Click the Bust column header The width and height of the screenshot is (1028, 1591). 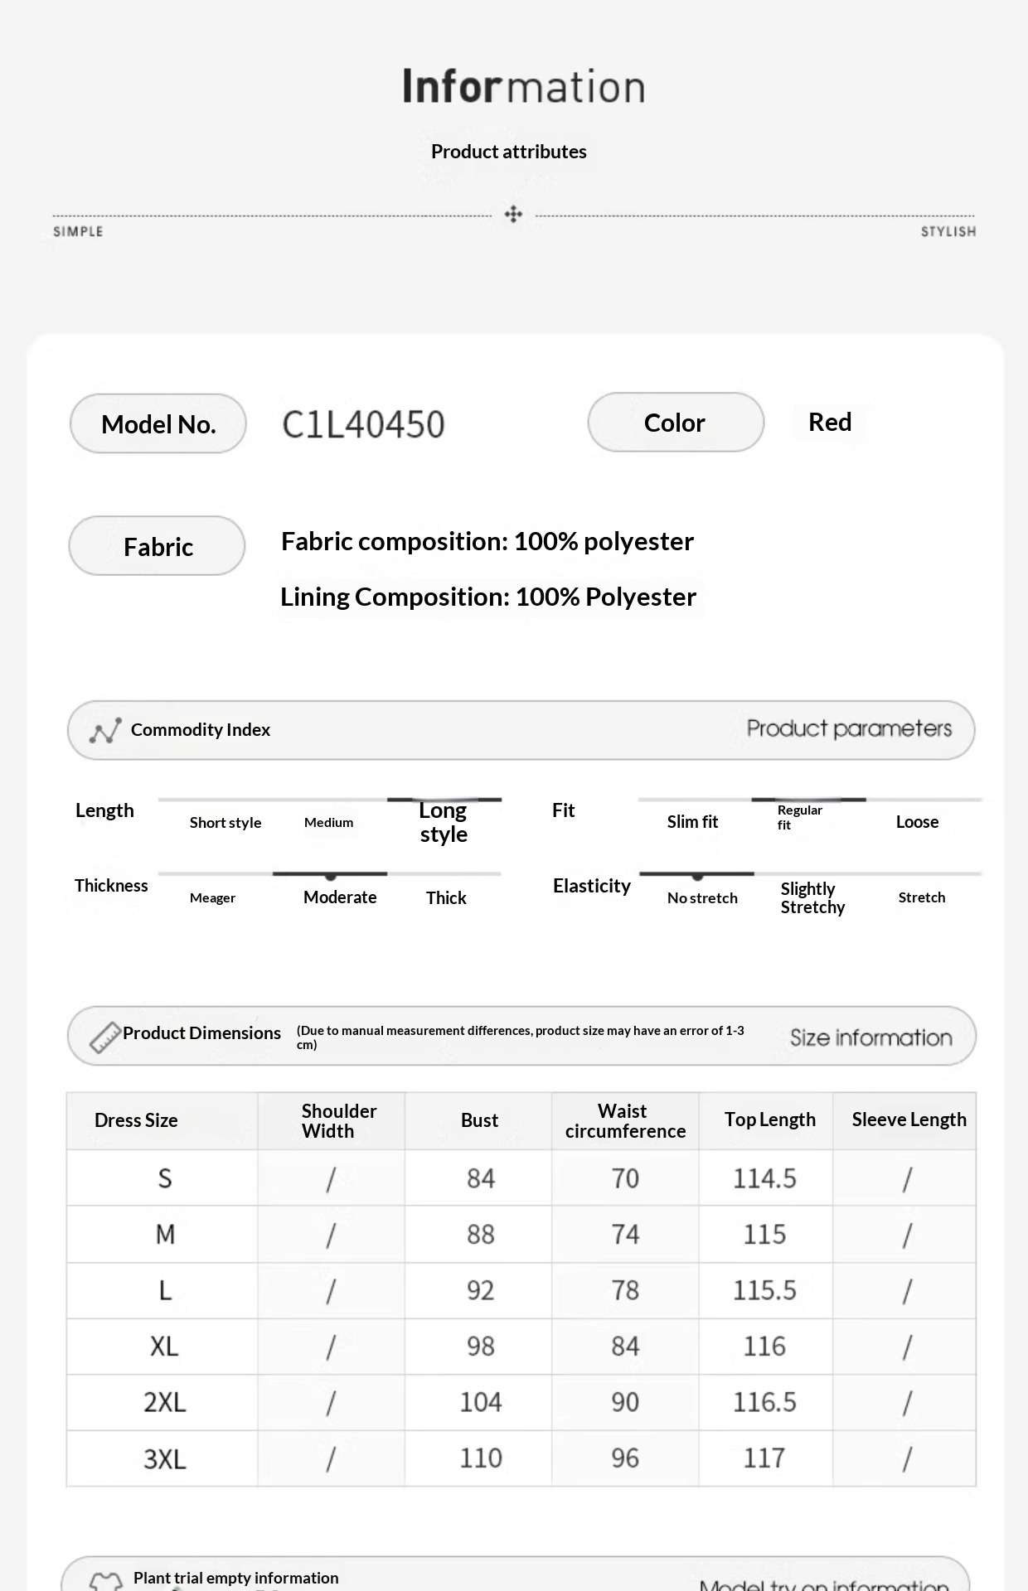[479, 1120]
